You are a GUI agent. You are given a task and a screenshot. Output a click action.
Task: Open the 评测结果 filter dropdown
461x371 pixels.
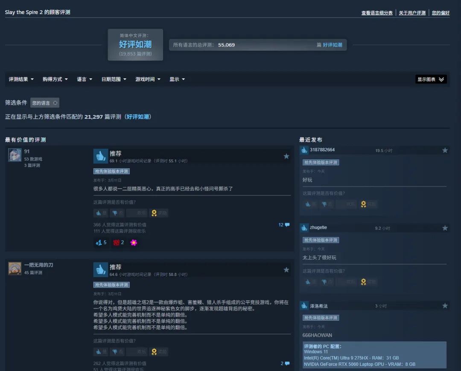click(21, 79)
